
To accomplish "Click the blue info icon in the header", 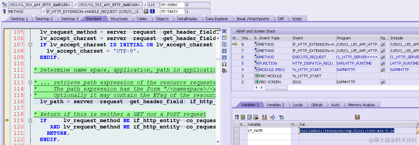I will [x=152, y=11].
